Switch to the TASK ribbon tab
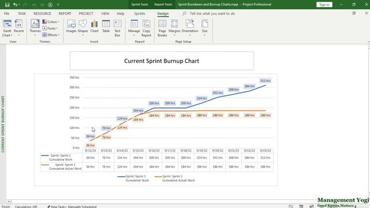The image size is (370, 208). pyautogui.click(x=22, y=13)
